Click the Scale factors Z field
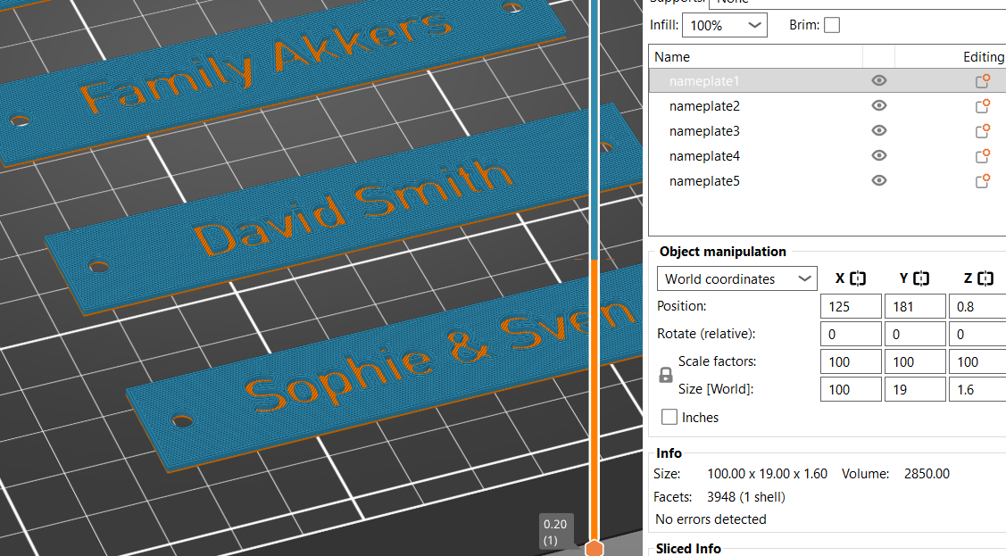 [977, 361]
